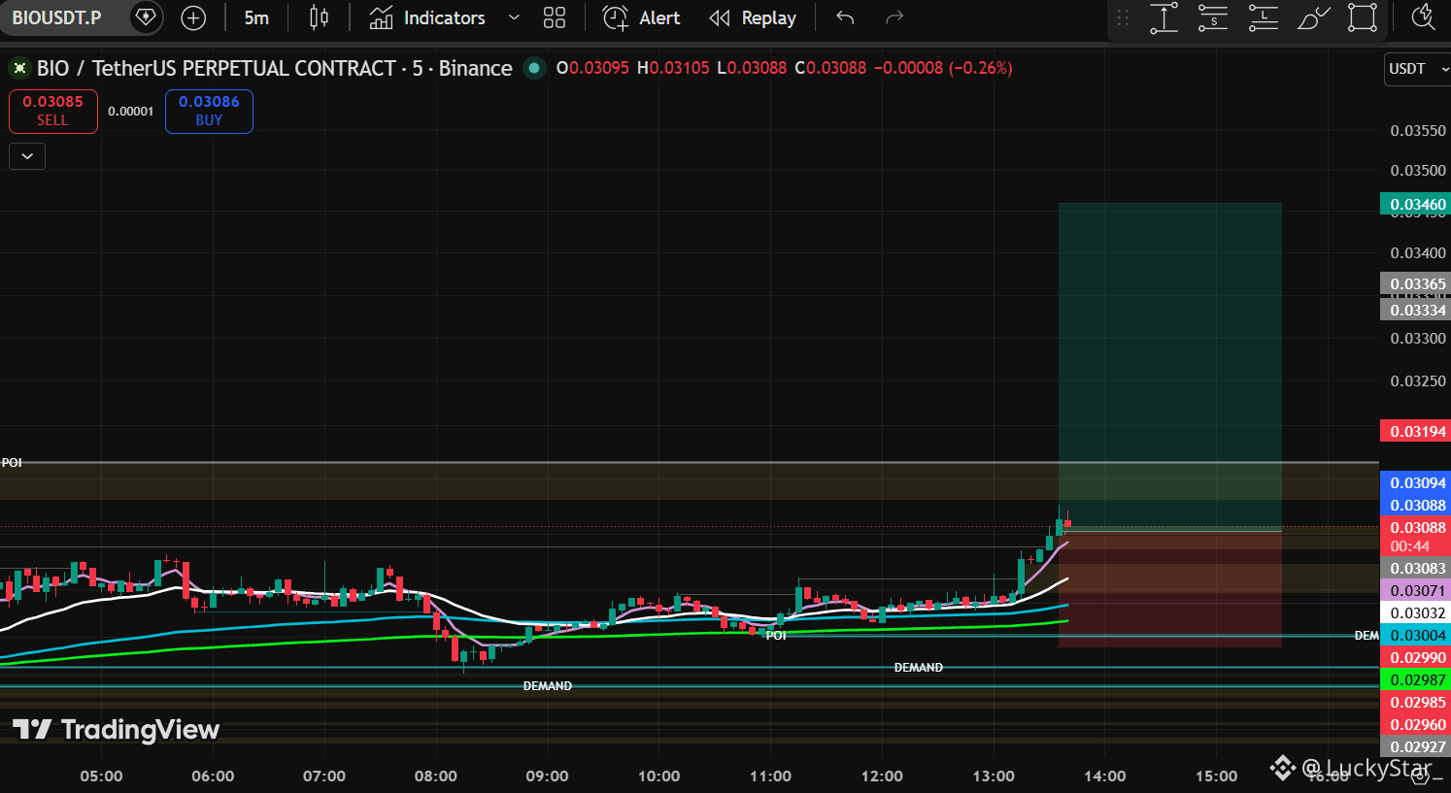Open the TradingView logo link
Screen dimensions: 1451x793
tap(116, 730)
